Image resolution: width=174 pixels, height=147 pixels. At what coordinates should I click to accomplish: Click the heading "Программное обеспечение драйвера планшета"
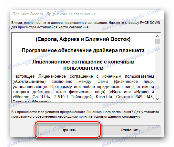click(x=83, y=51)
